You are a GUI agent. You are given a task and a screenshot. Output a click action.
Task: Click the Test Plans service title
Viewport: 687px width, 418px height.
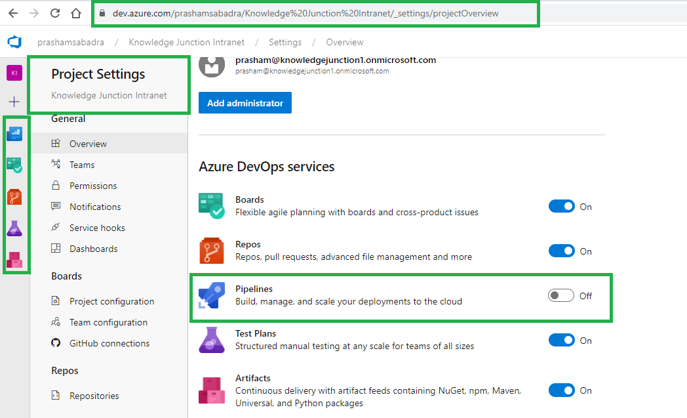[x=256, y=334]
